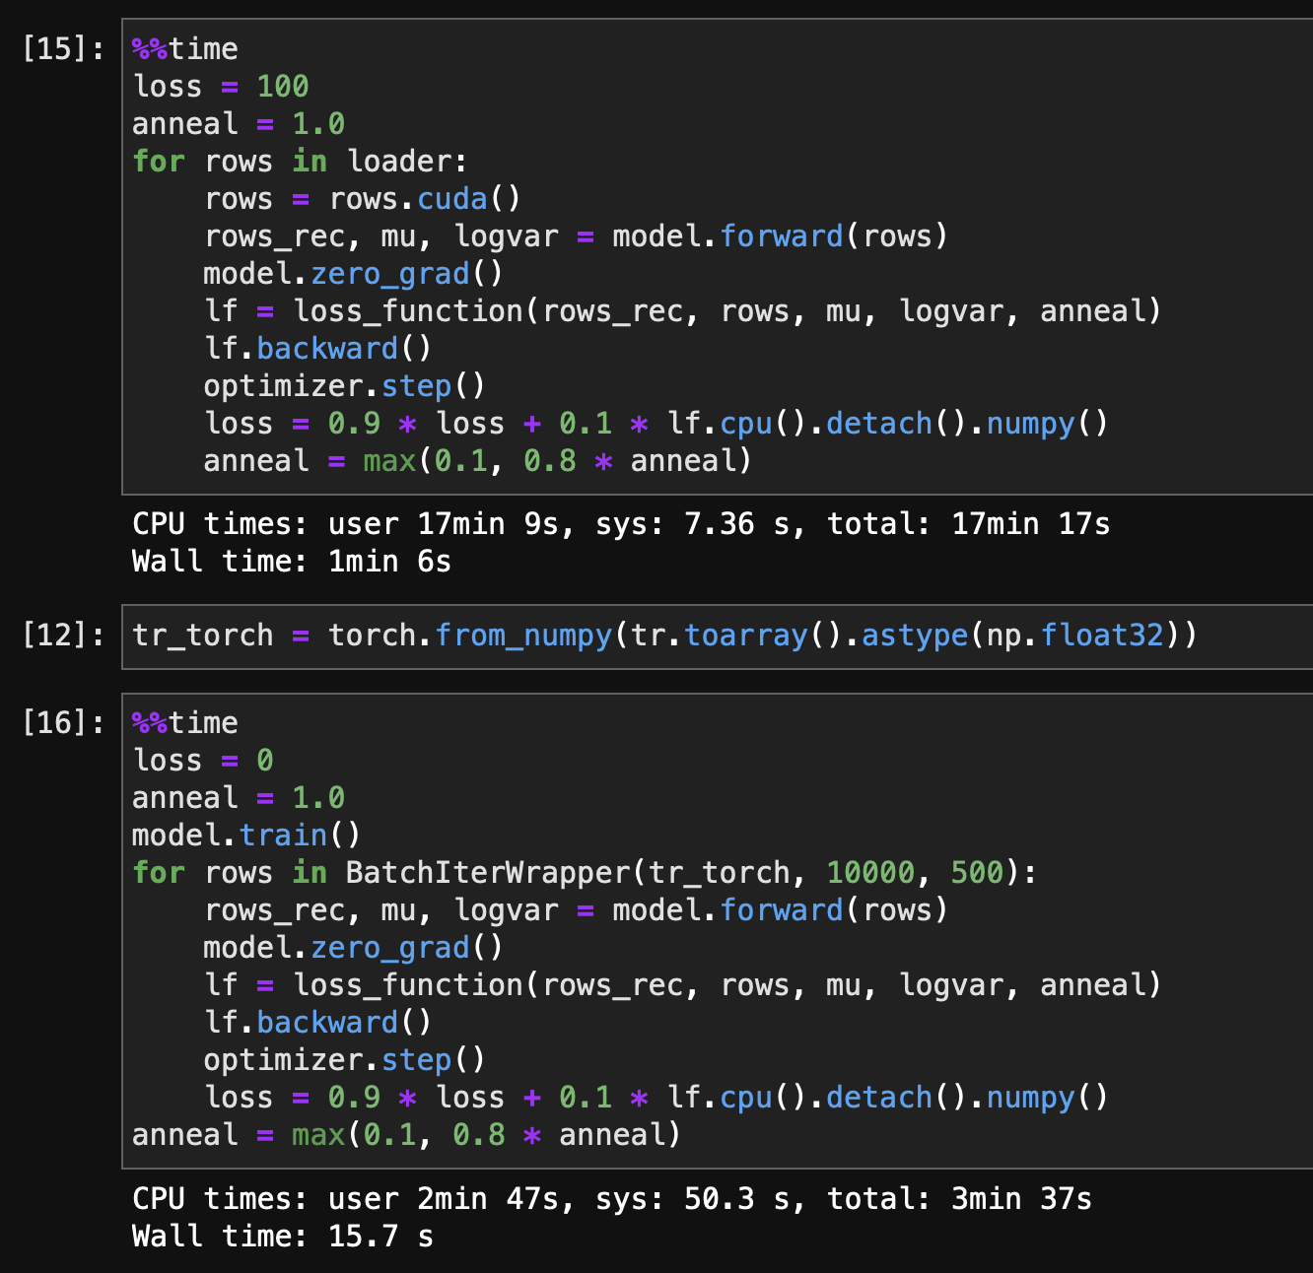1313x1273 pixels.
Task: Click the 'model.train()' line
Action: point(246,835)
